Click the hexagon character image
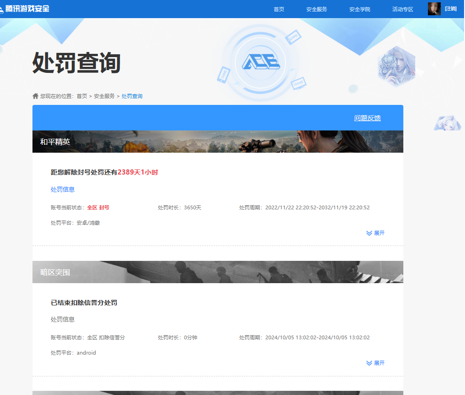Screen dimensions: 465x395 coord(396,66)
